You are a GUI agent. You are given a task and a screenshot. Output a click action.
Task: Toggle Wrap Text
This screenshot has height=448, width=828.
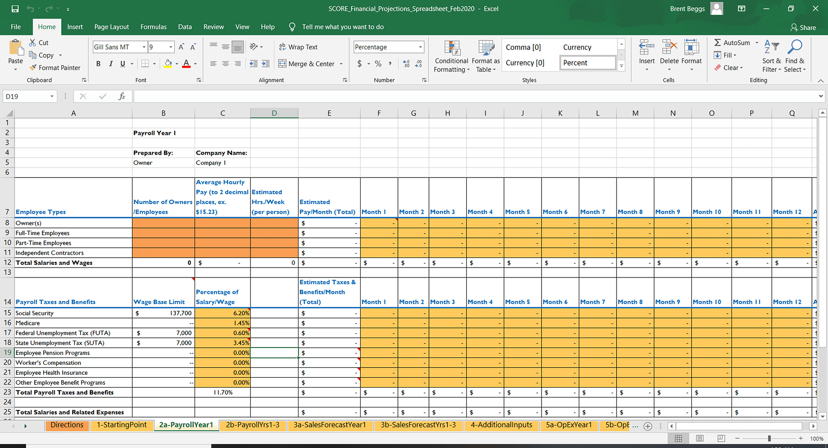tap(298, 47)
